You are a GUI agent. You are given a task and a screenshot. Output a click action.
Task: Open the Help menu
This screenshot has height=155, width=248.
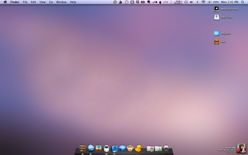pos(73,2)
